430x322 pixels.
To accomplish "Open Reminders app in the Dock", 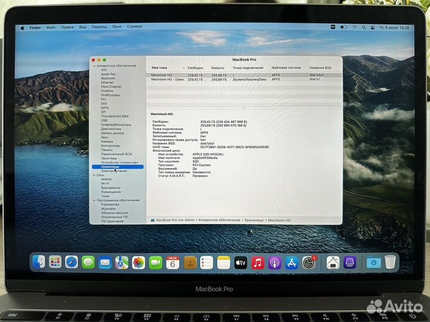I will pos(207,263).
